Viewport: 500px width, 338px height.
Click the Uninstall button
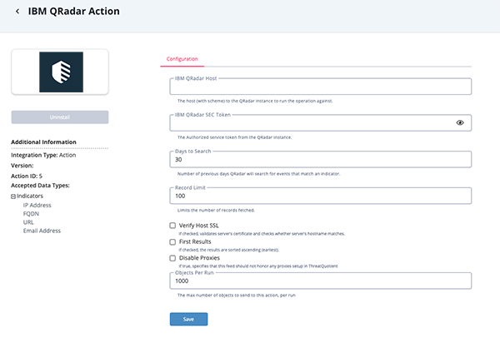tap(60, 117)
